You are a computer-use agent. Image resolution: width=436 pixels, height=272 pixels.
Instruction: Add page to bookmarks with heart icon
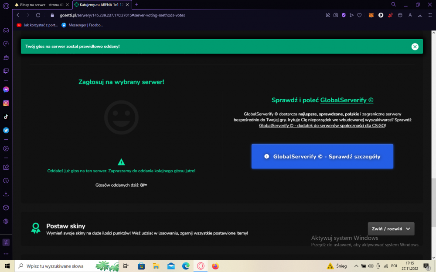pos(359,15)
